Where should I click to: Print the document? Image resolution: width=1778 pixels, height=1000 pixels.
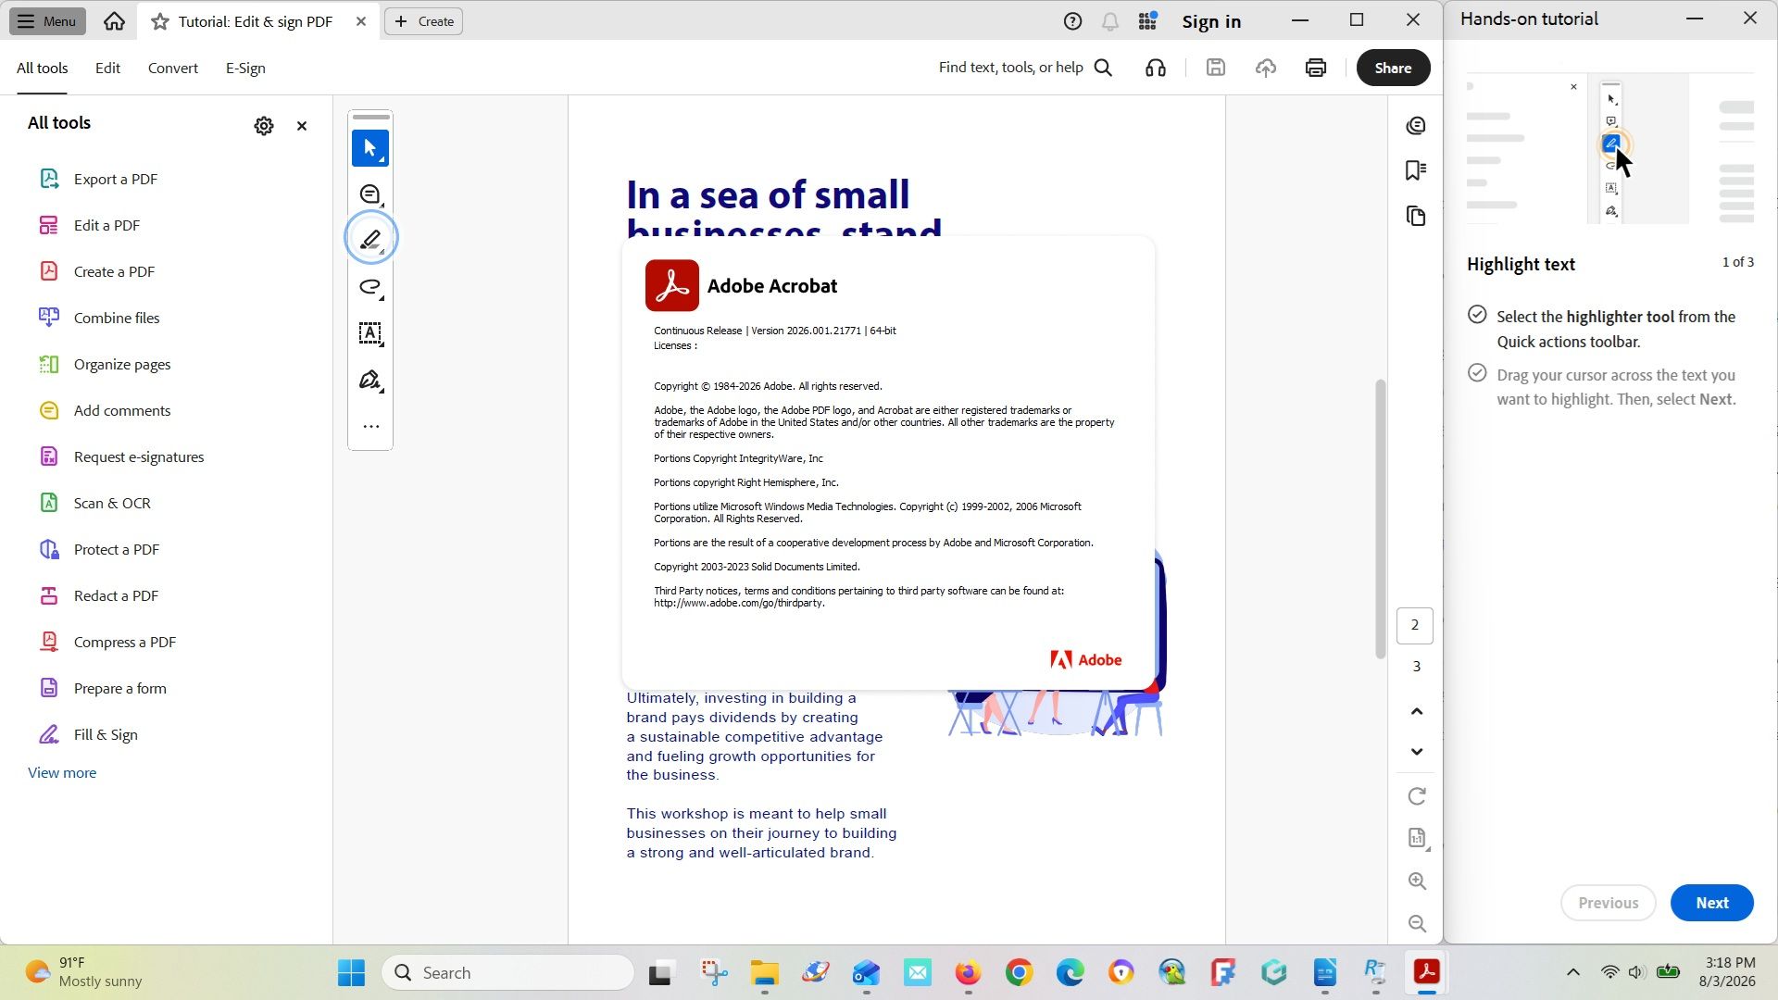tap(1316, 68)
